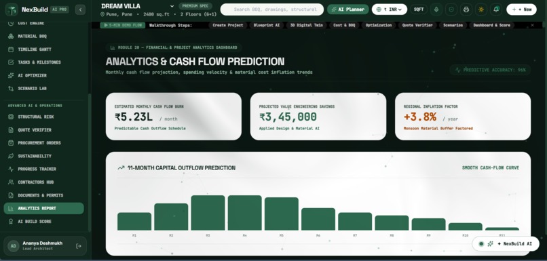Select the Blueprint AI walkthrough step
This screenshot has width=547, height=261.
point(267,25)
